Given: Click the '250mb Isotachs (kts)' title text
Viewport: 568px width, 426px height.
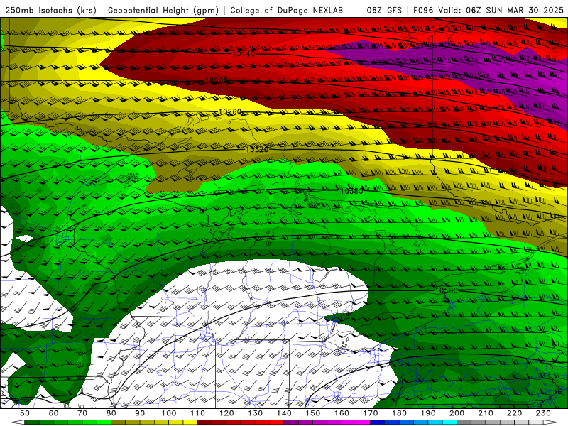Looking at the screenshot, I should [50, 11].
